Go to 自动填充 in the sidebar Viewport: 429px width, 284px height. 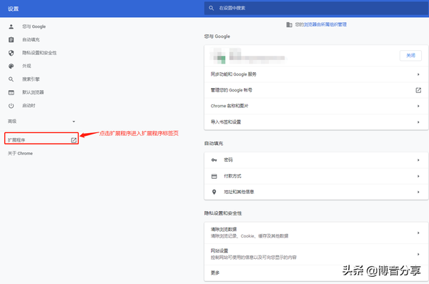tap(31, 40)
